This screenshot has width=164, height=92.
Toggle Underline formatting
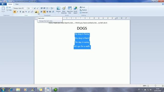[20, 12]
